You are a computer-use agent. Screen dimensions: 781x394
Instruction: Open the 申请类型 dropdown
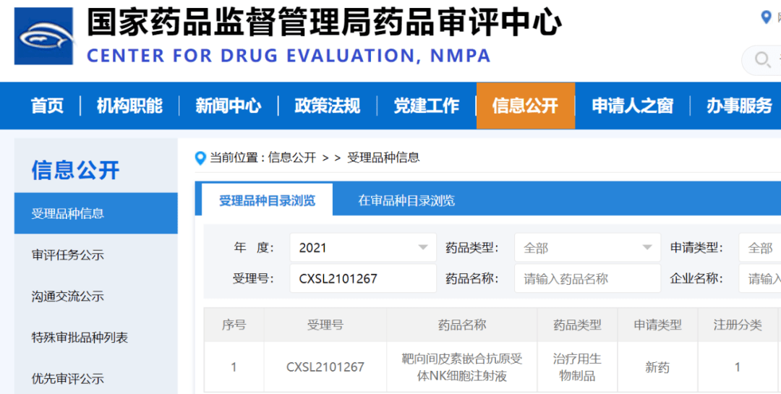(x=759, y=248)
